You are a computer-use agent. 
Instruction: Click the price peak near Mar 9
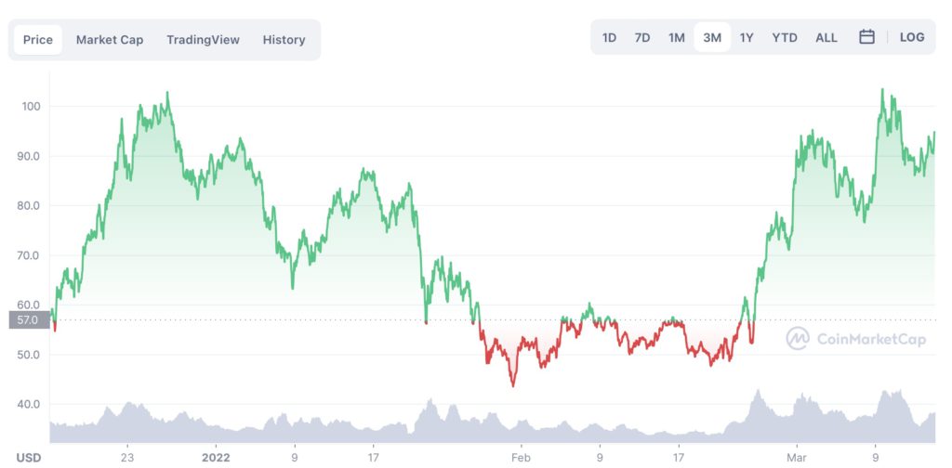(x=882, y=91)
